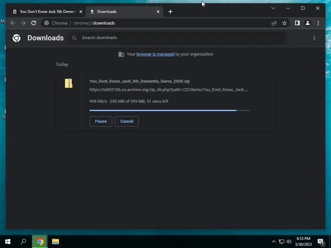Show hidden system tray icons

pos(273,242)
